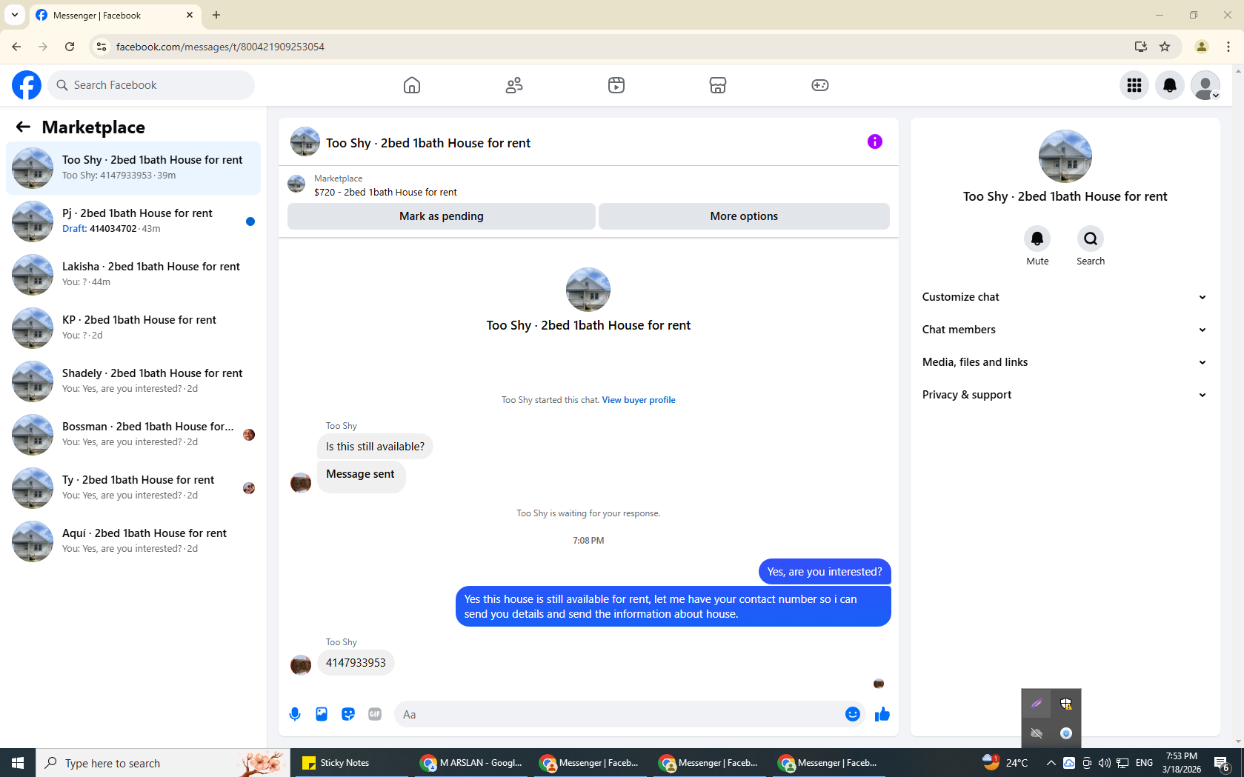Bookmark this page with star icon
Screen dimensions: 1244x777
[1165, 47]
